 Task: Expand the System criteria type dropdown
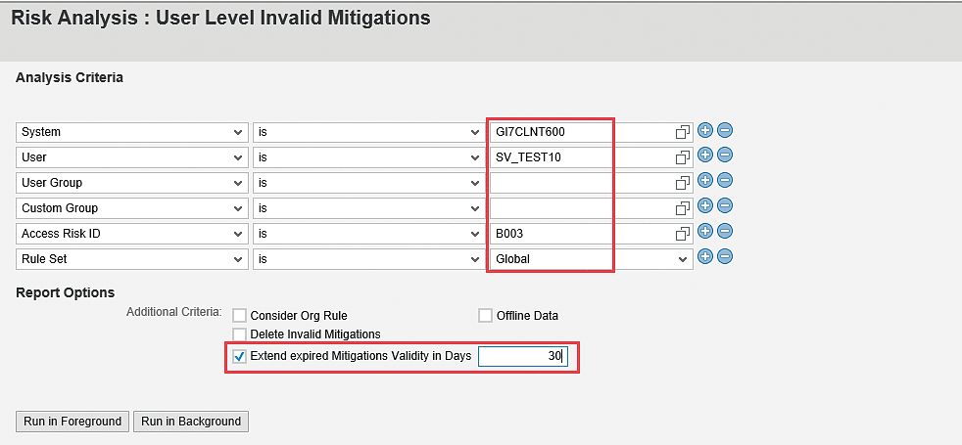132,132
